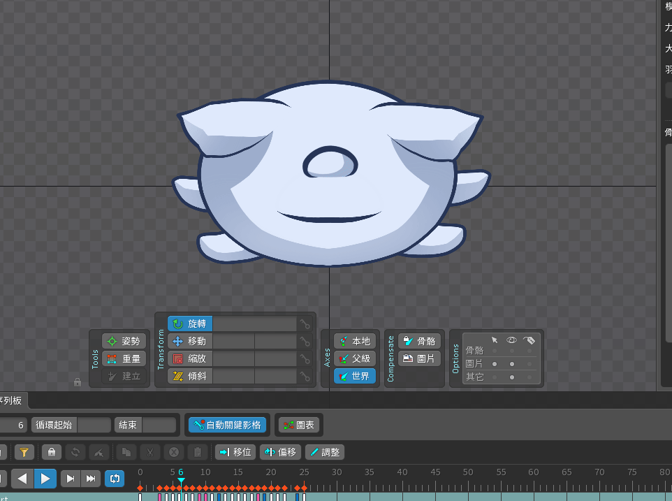
Task: Open the 圖表 (Graph) view
Action: 299,425
